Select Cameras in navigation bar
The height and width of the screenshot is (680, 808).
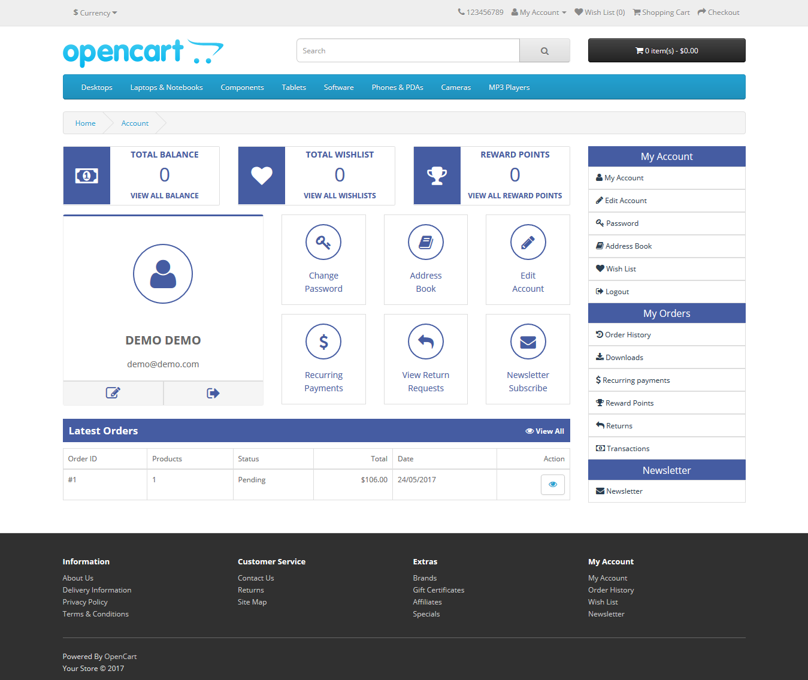click(x=456, y=87)
